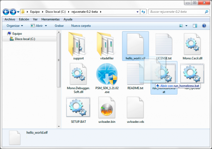Viewport: 212px width, 149px height.
Task: Expand arrow before Equipo in breadcrumb
Action: click(27, 12)
